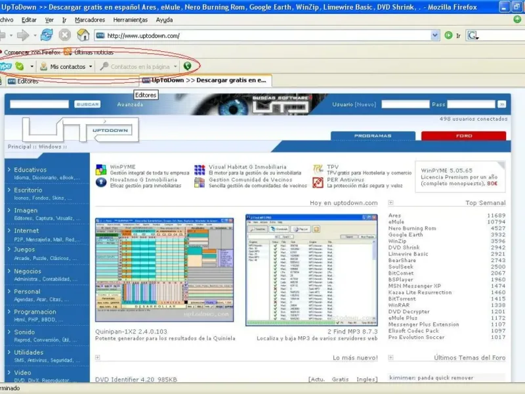This screenshot has height=394, width=525.
Task: Reload the page with the refresh icon
Action: pyautogui.click(x=47, y=35)
